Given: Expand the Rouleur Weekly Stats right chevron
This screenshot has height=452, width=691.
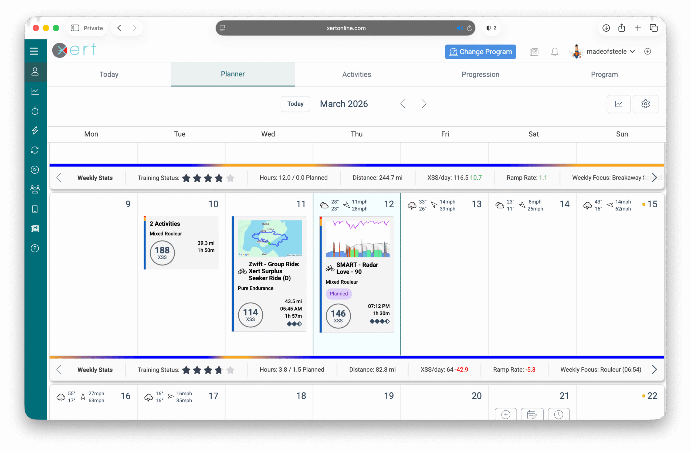Looking at the screenshot, I should click(654, 369).
